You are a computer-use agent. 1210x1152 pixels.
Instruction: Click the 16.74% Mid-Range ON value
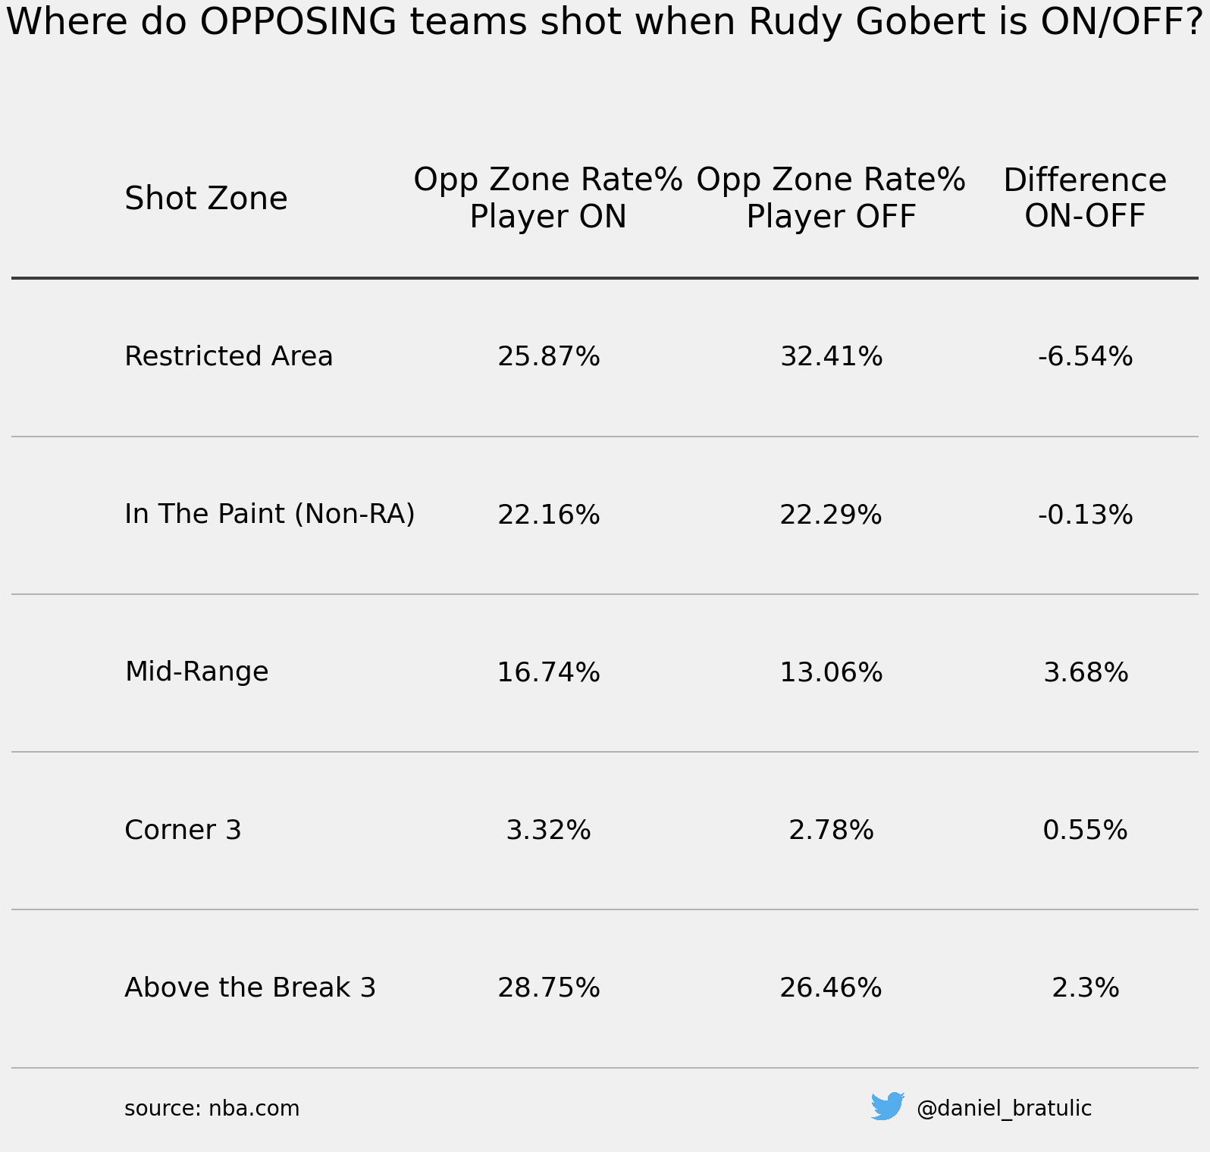(549, 672)
